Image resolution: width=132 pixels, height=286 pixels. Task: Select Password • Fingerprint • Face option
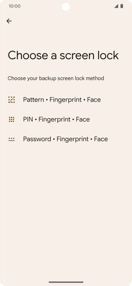coord(66,139)
